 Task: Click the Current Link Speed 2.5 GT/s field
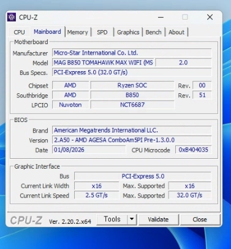97,195
